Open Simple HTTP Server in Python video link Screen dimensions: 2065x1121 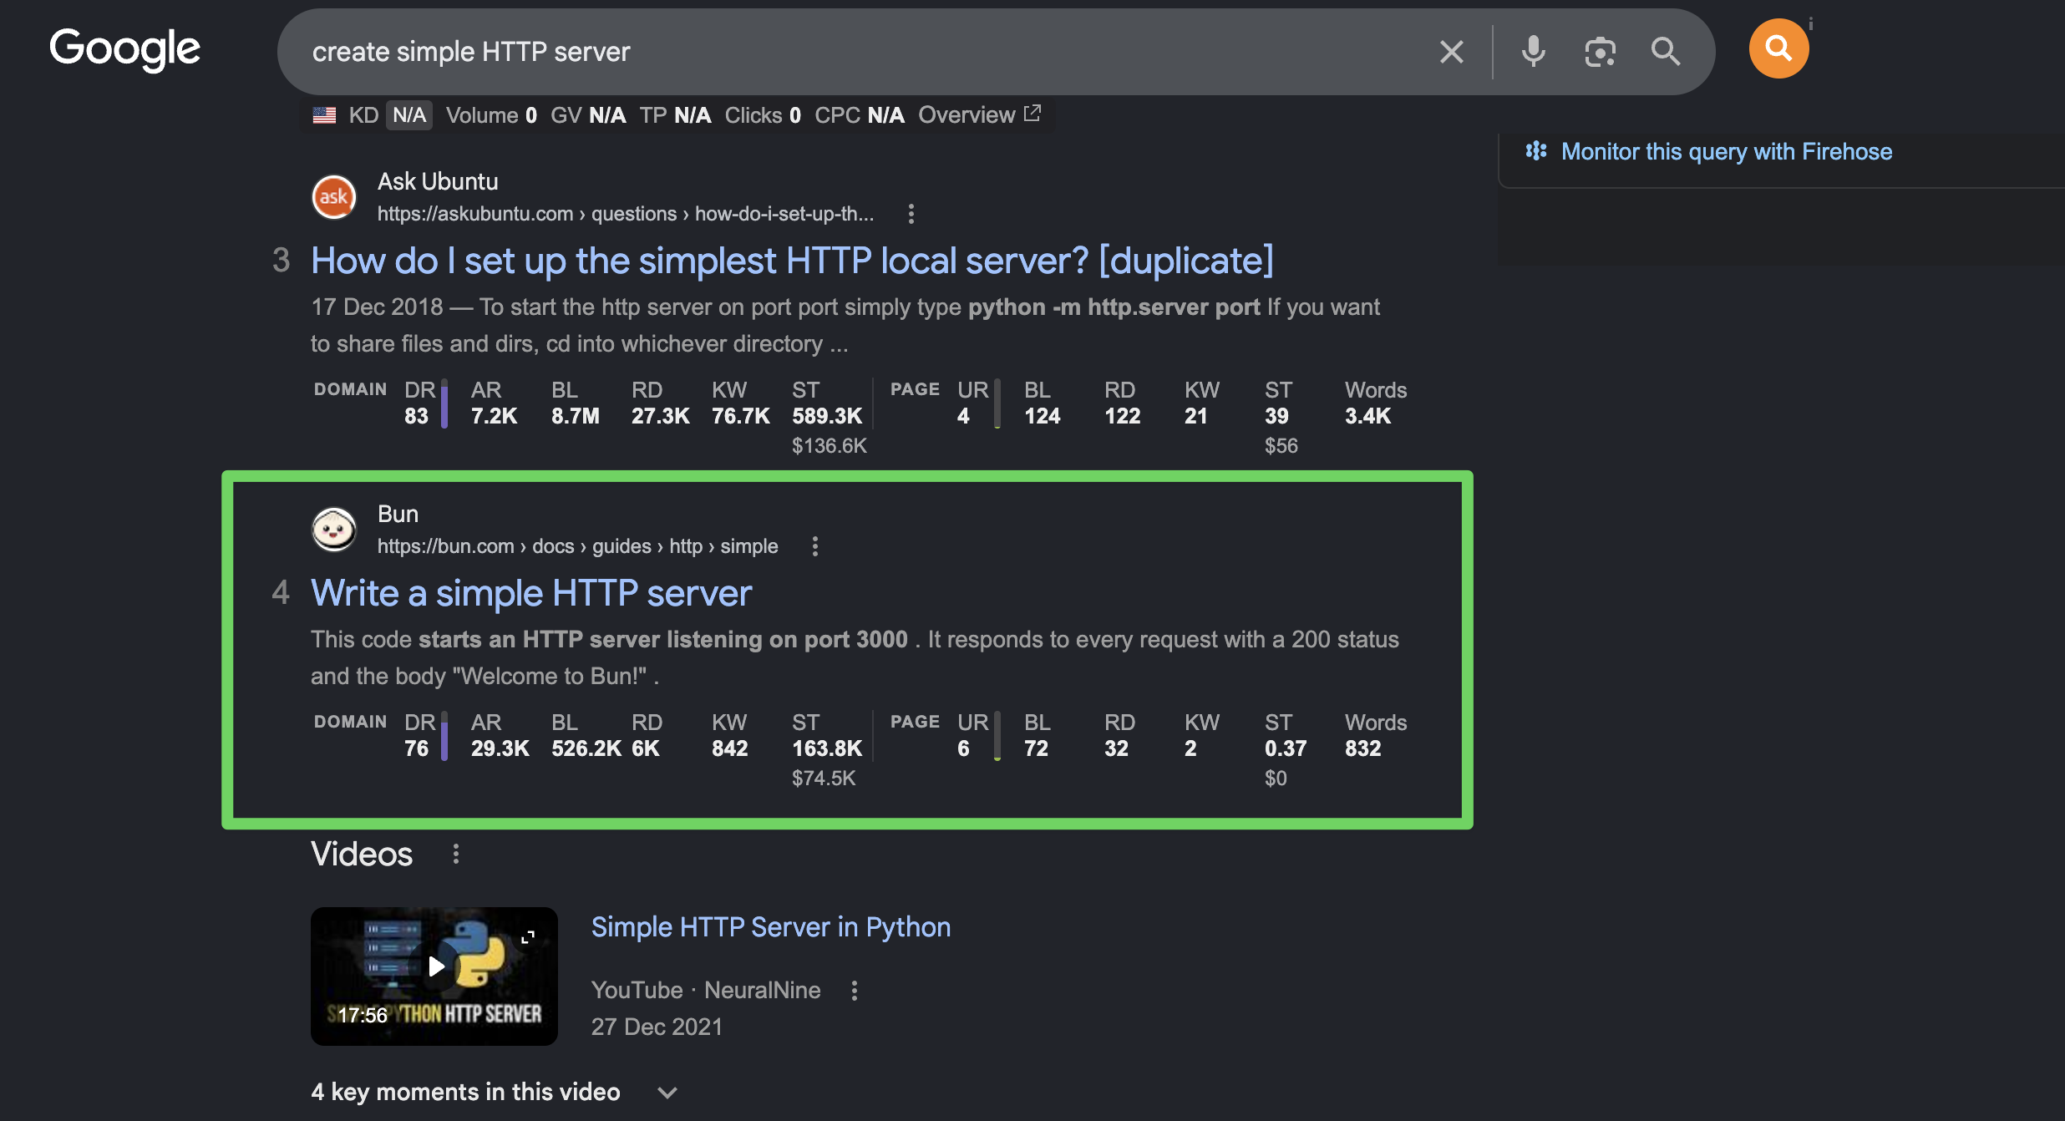(771, 927)
